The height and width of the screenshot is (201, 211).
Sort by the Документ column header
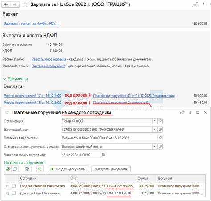pyautogui.click(x=181, y=178)
